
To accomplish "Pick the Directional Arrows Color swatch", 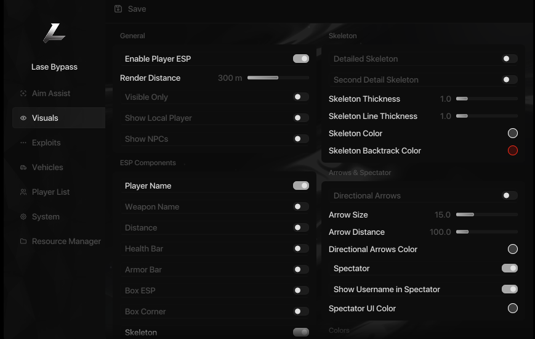I will (x=512, y=249).
